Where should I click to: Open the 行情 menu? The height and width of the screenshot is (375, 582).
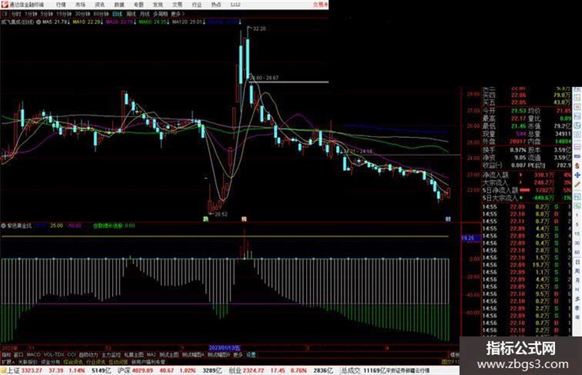point(61,5)
